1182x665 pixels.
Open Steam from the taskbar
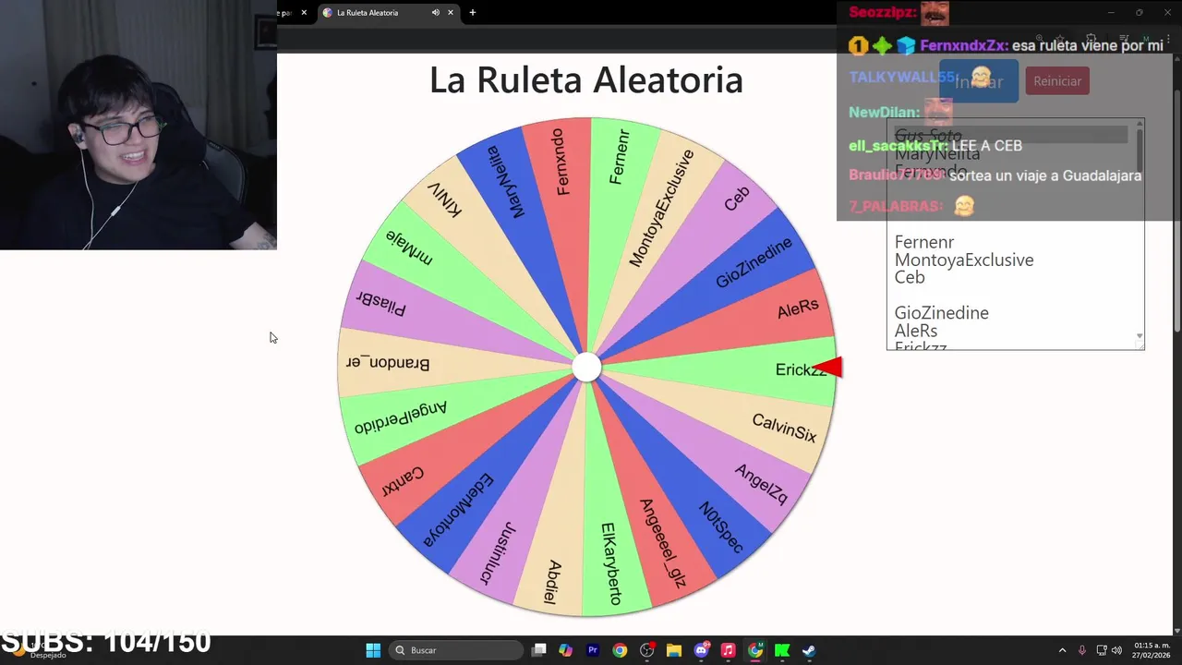click(x=809, y=650)
